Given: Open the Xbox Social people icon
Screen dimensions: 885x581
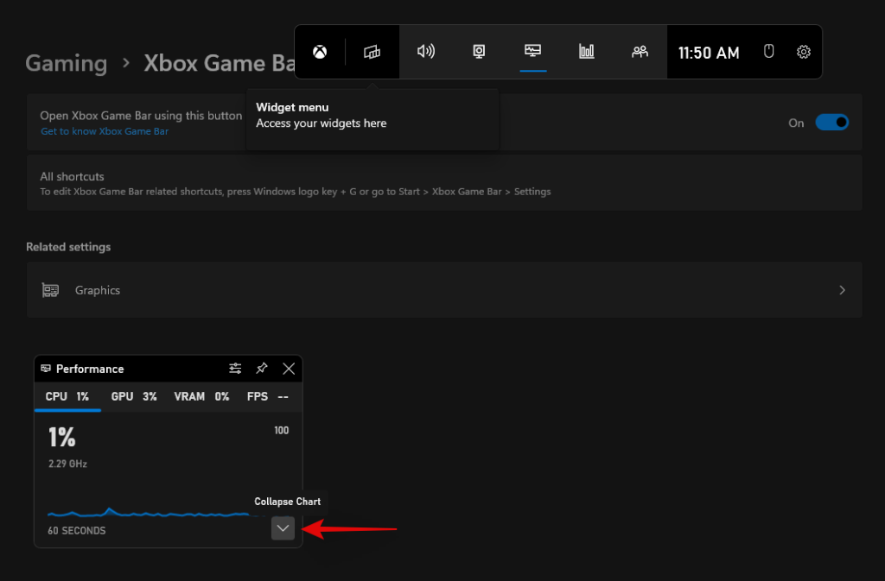Looking at the screenshot, I should pyautogui.click(x=640, y=52).
